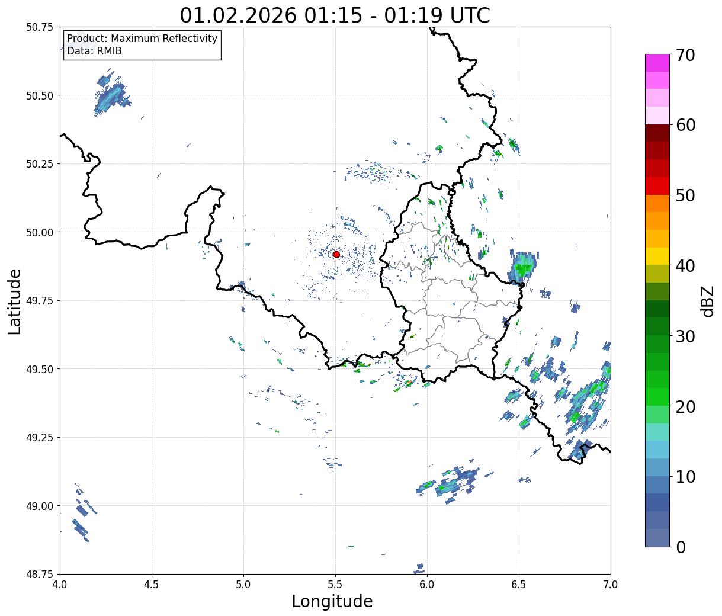722x616 pixels.
Task: Click the longitude tick label 7.0
Action: [x=611, y=585]
